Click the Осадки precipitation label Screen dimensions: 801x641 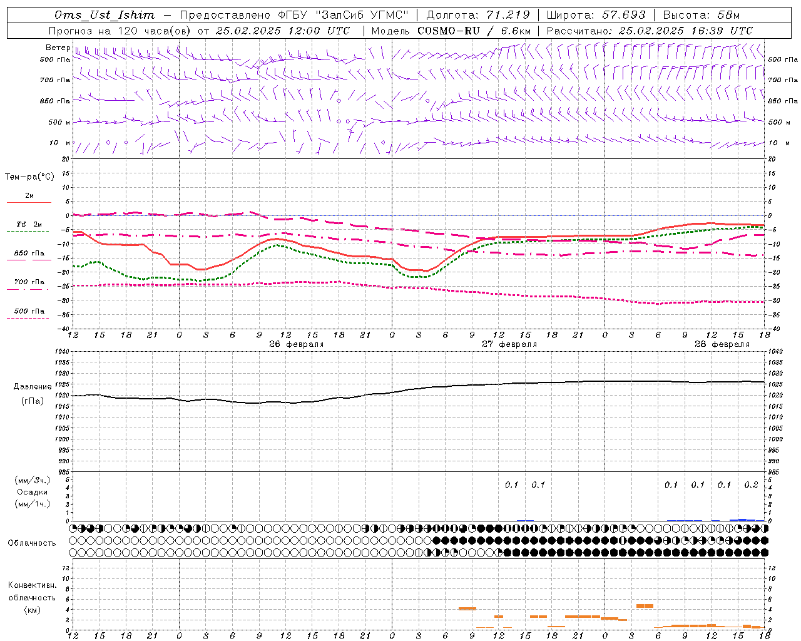[31, 492]
